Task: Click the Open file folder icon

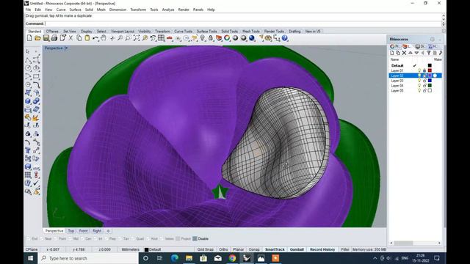Action: click(37, 38)
